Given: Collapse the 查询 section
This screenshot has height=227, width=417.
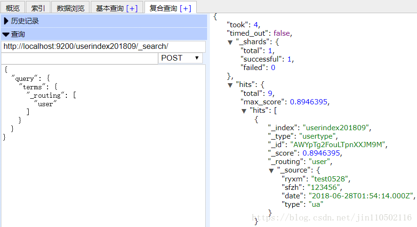Looking at the screenshot, I should coord(104,34).
